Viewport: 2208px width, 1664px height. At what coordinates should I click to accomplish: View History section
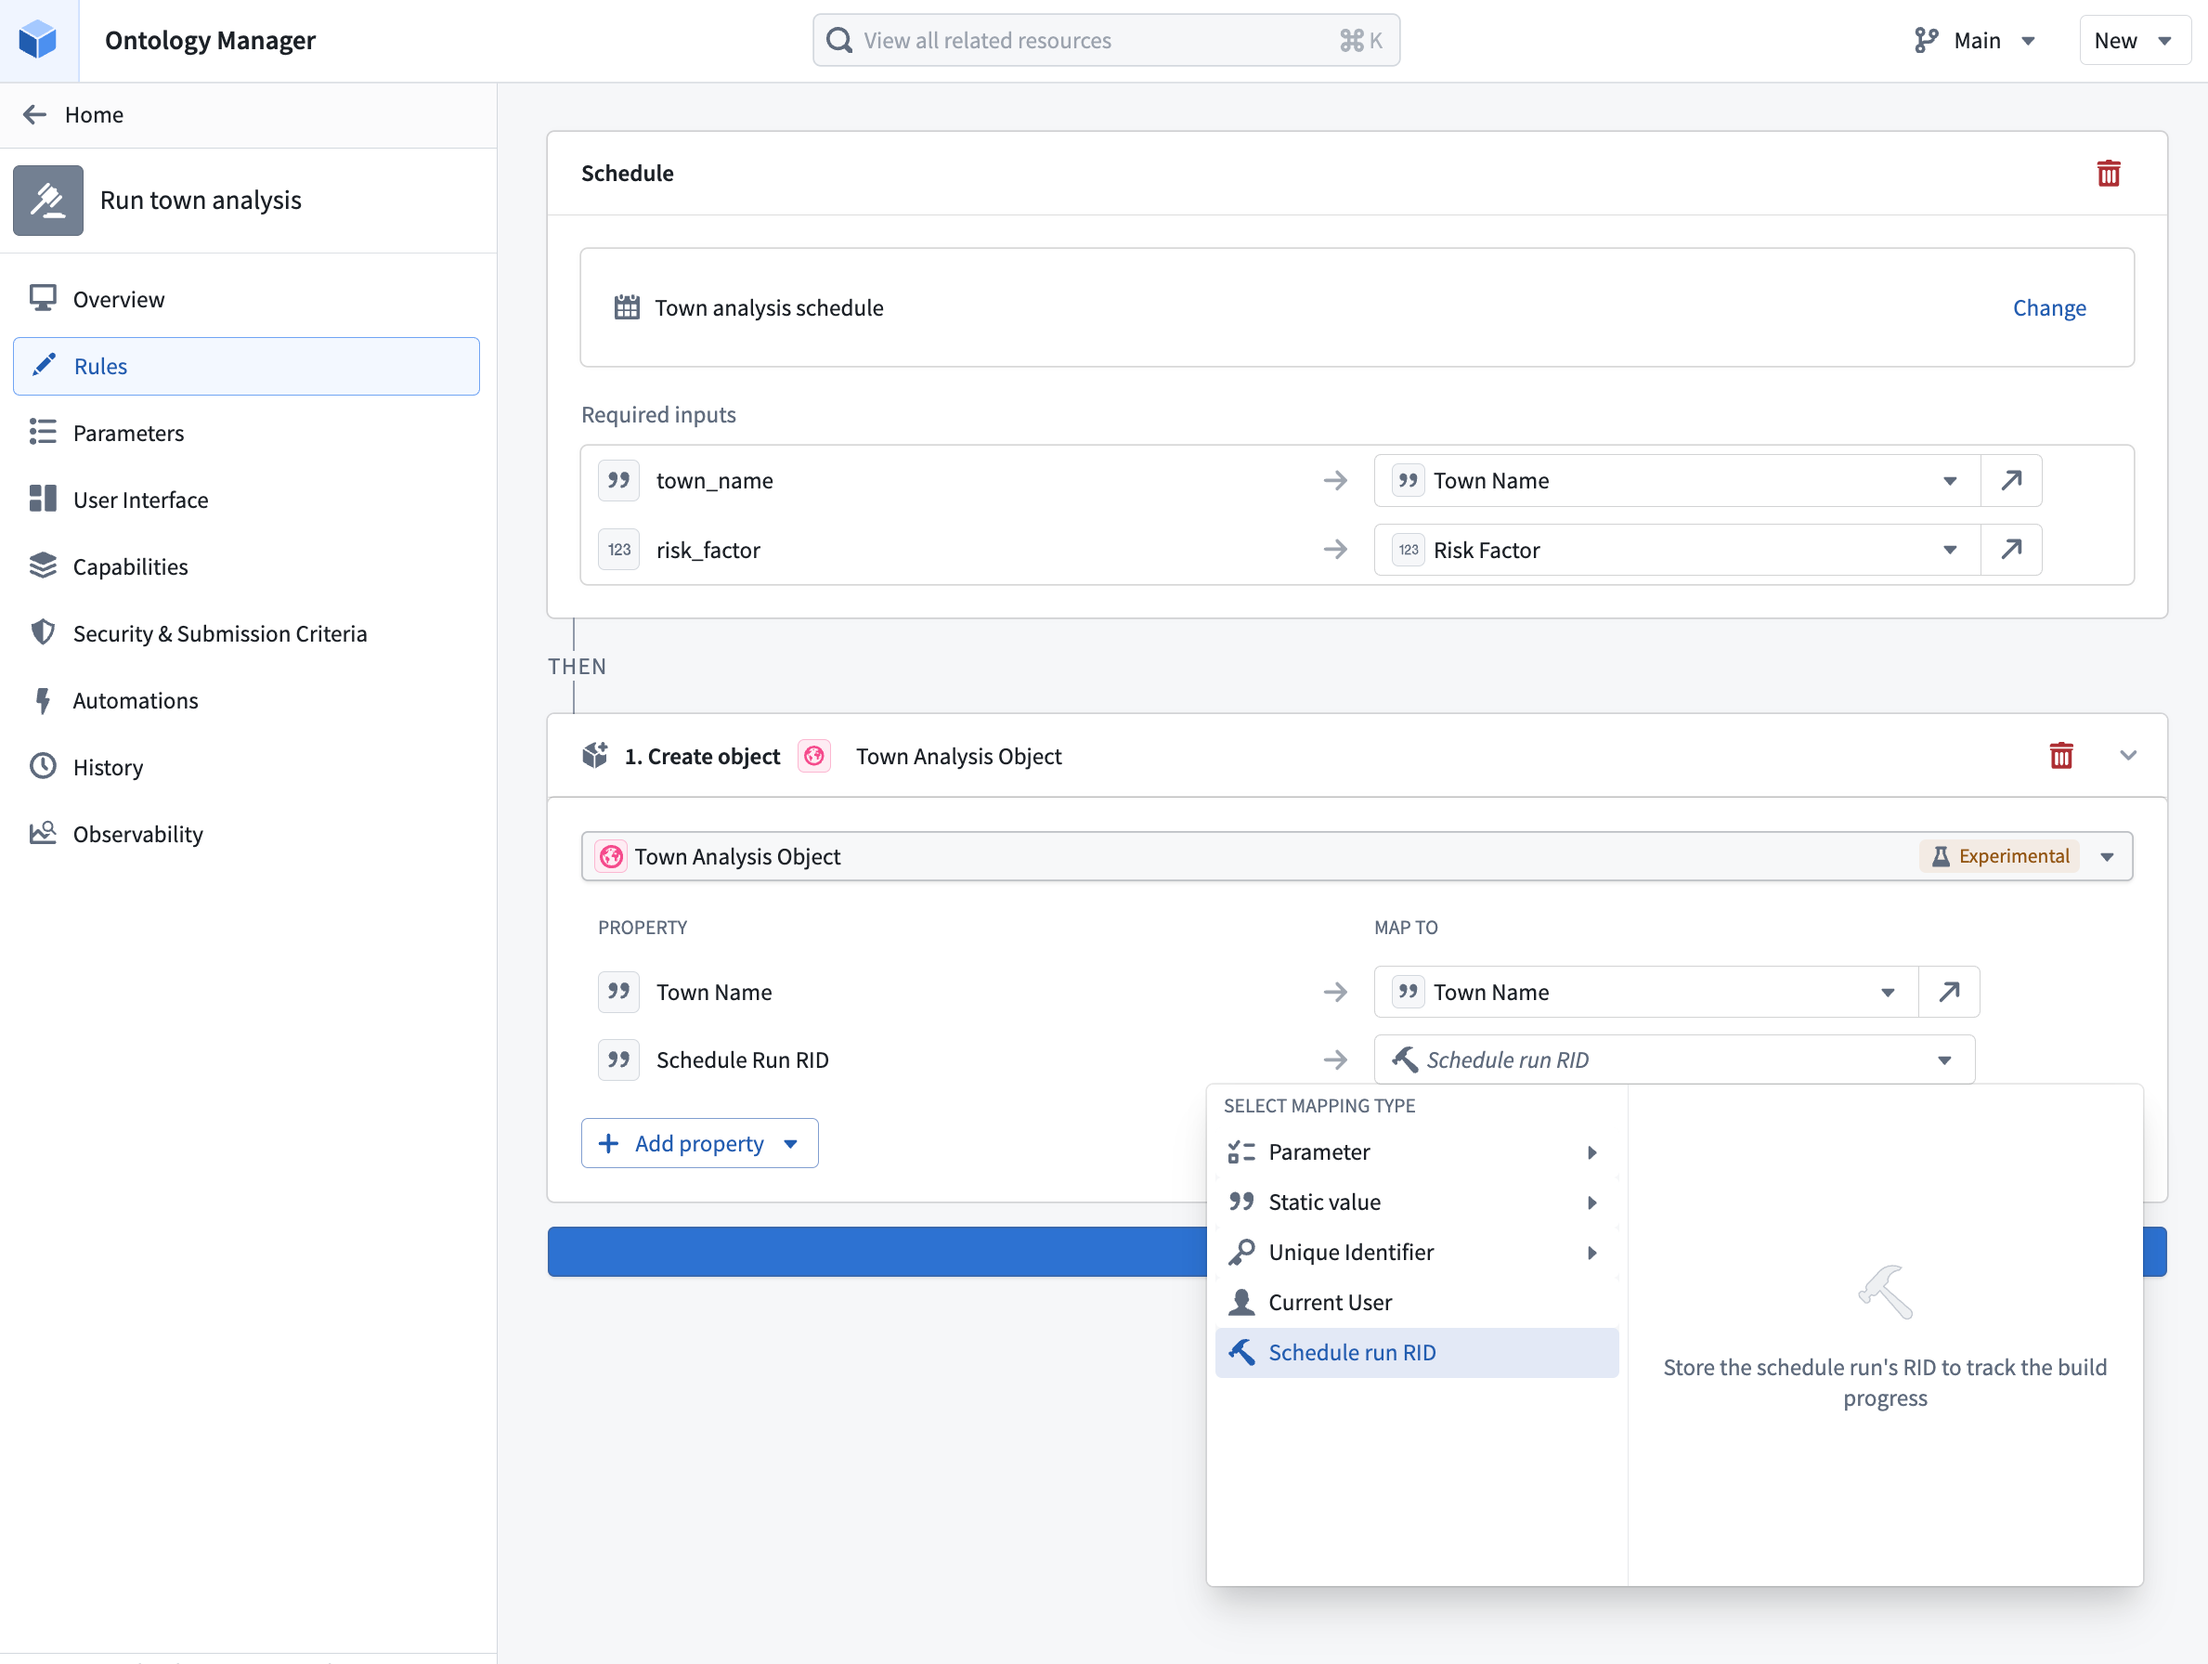coord(247,768)
